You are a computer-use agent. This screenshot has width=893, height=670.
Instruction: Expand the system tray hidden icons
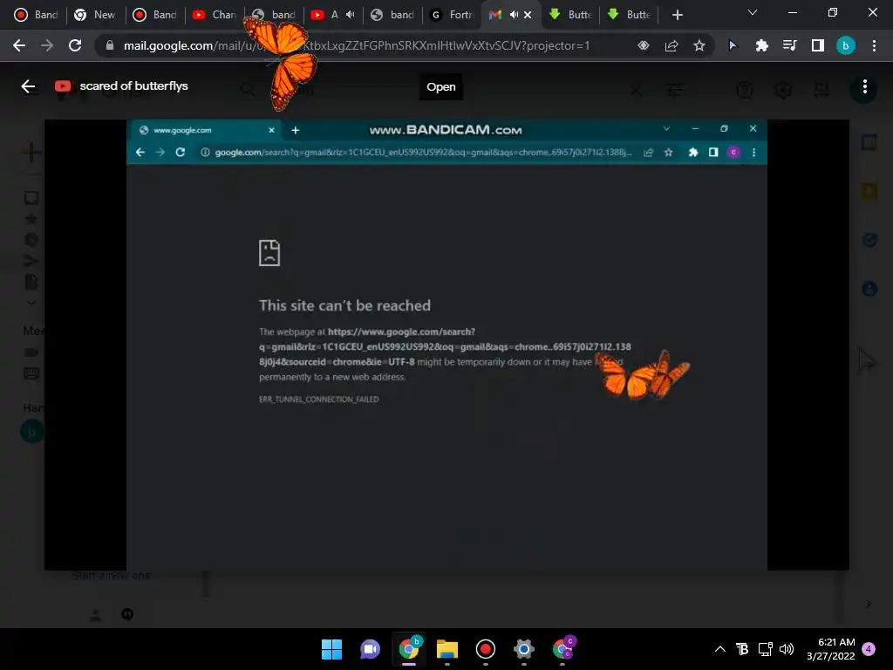(719, 649)
